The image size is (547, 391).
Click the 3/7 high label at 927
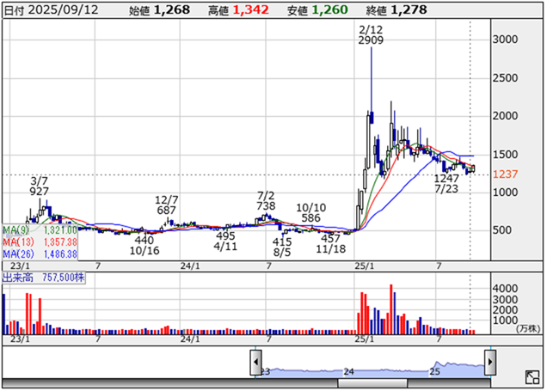pyautogui.click(x=40, y=188)
